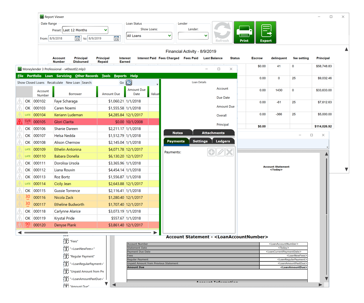Image resolution: width=364 pixels, height=303 pixels.
Task: Switch to the Attachments tab
Action: [x=213, y=133]
